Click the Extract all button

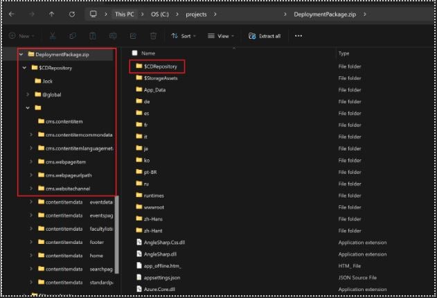[x=264, y=35]
